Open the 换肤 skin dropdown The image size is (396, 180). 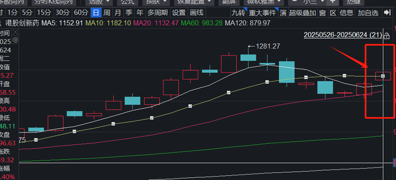(x=156, y=2)
